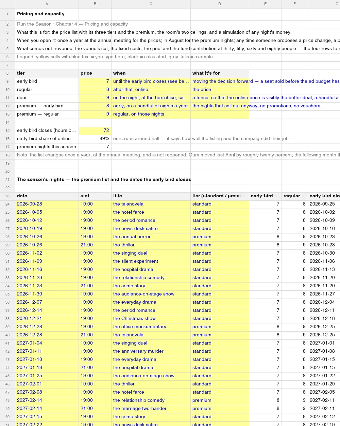Select 'premium — early bird' tier label

click(x=47, y=106)
